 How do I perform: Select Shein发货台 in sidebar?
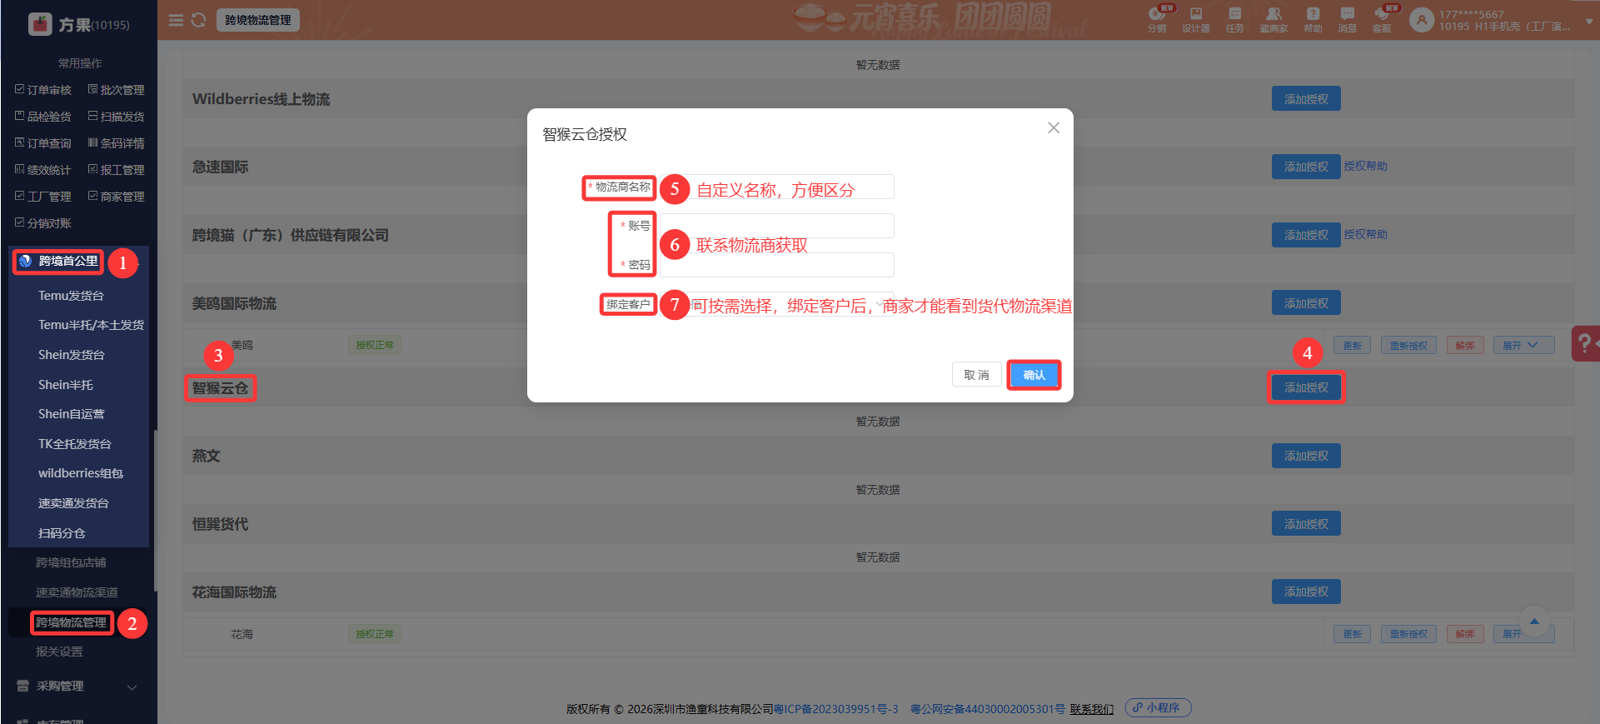72,355
